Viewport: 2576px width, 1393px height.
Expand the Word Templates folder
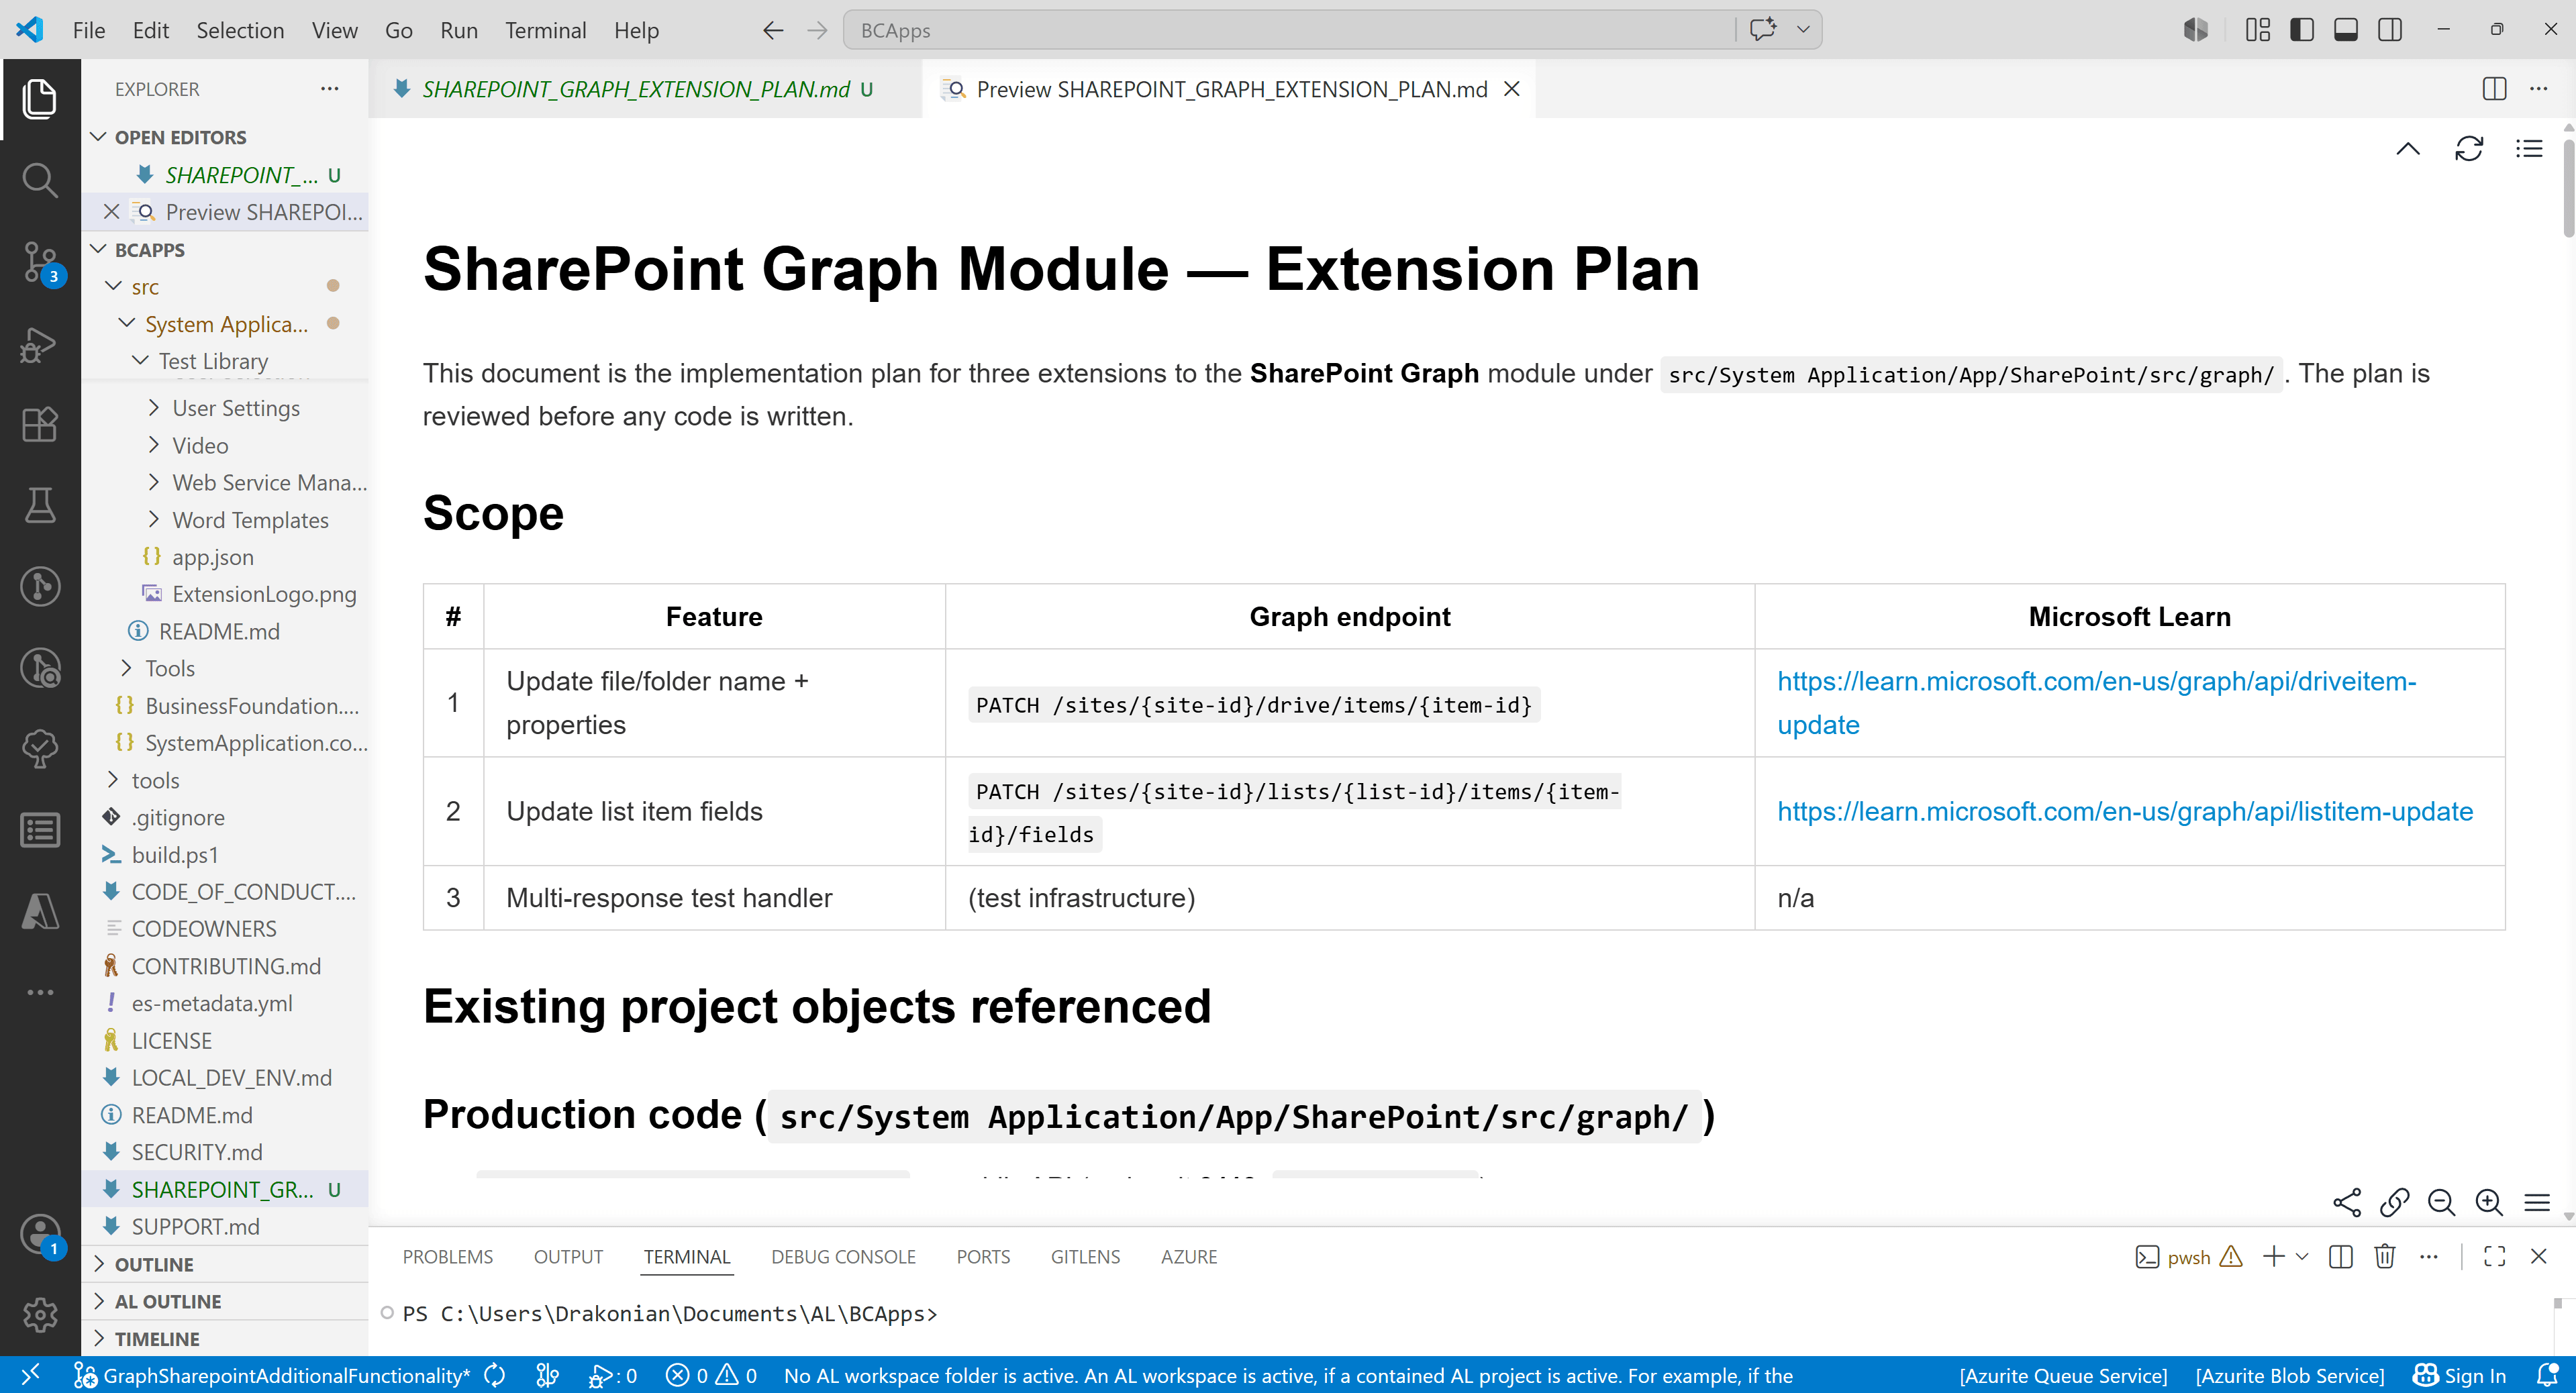tap(250, 520)
